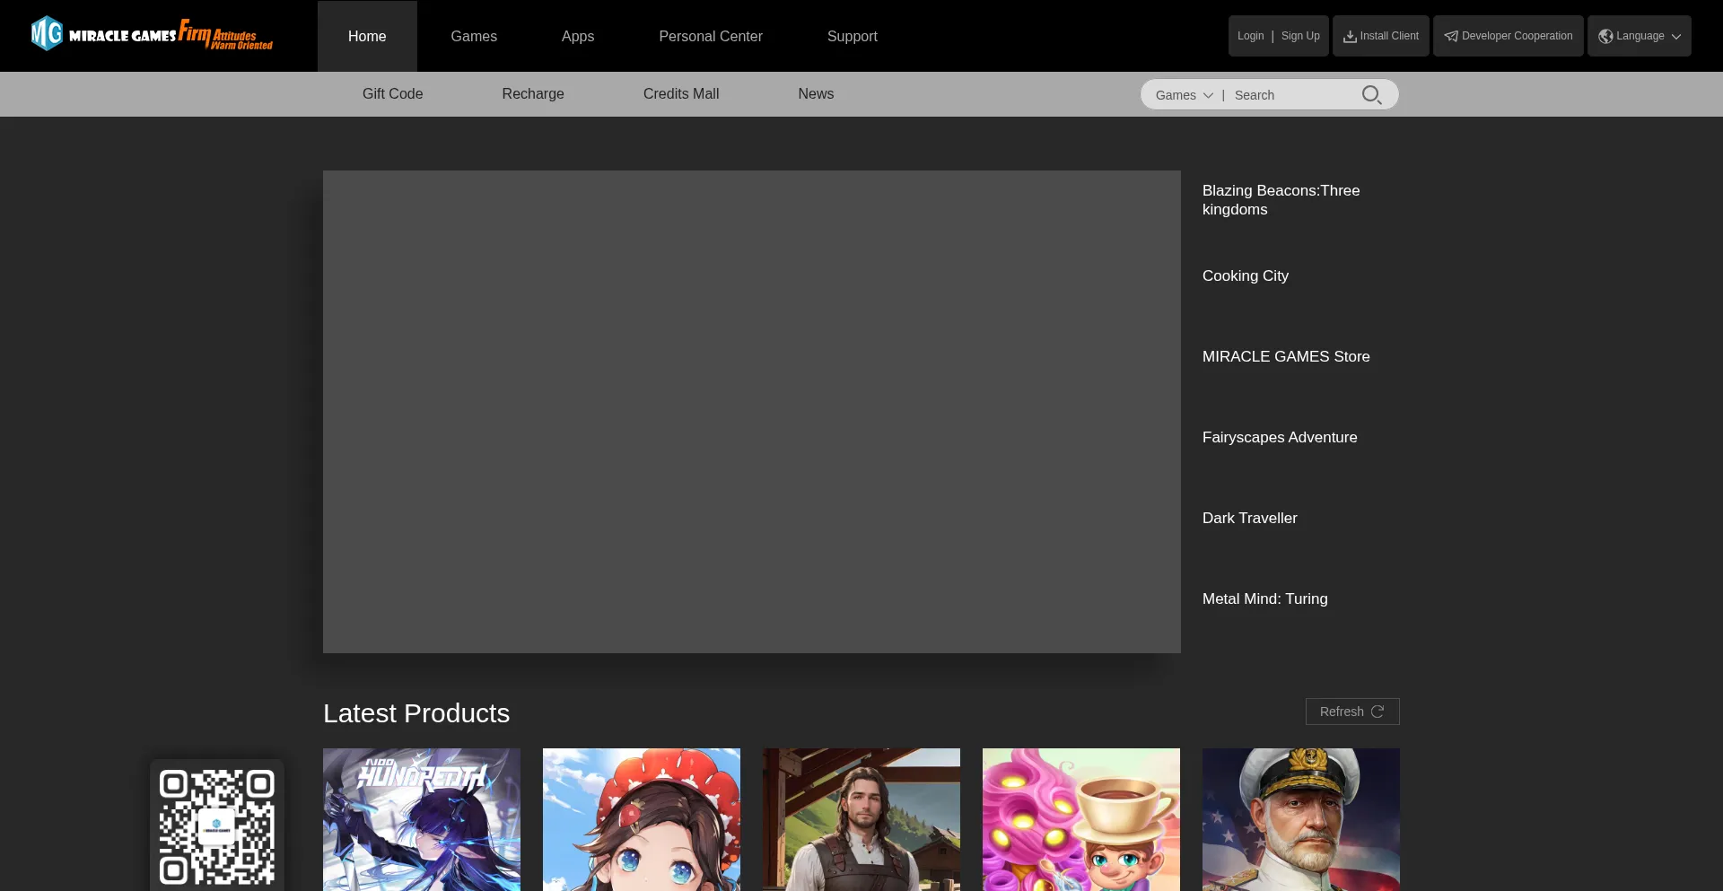
Task: Open the navy admiral game thumbnail
Action: tap(1300, 819)
